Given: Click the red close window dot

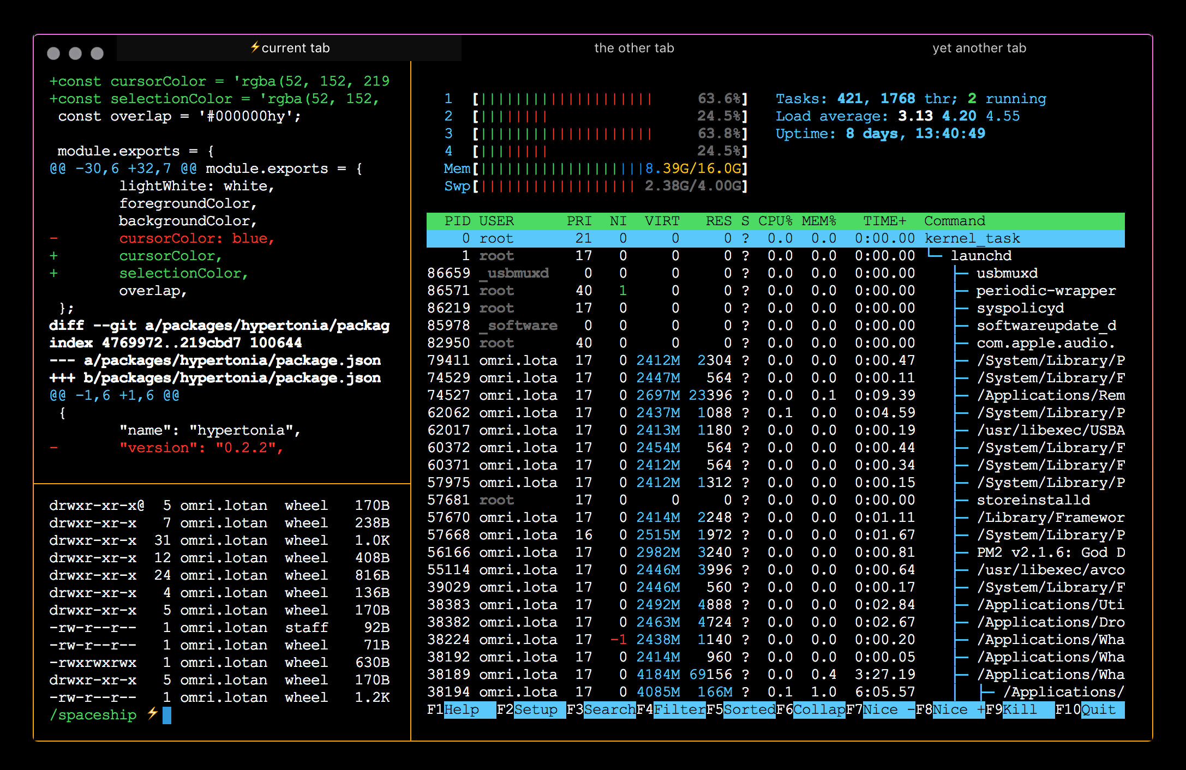Looking at the screenshot, I should pyautogui.click(x=53, y=53).
